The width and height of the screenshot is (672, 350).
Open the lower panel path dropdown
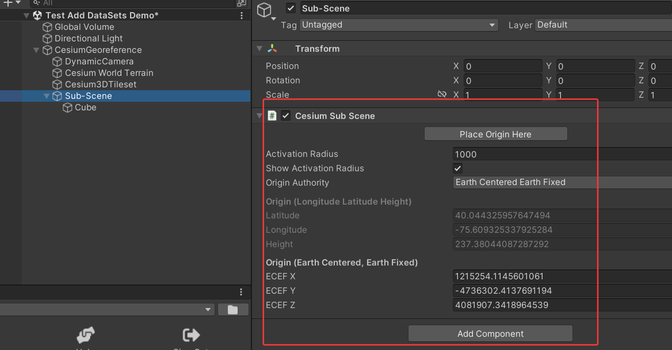(107, 309)
